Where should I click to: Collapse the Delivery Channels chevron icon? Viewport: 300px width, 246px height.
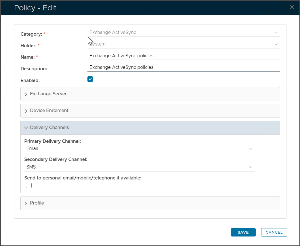coord(26,128)
